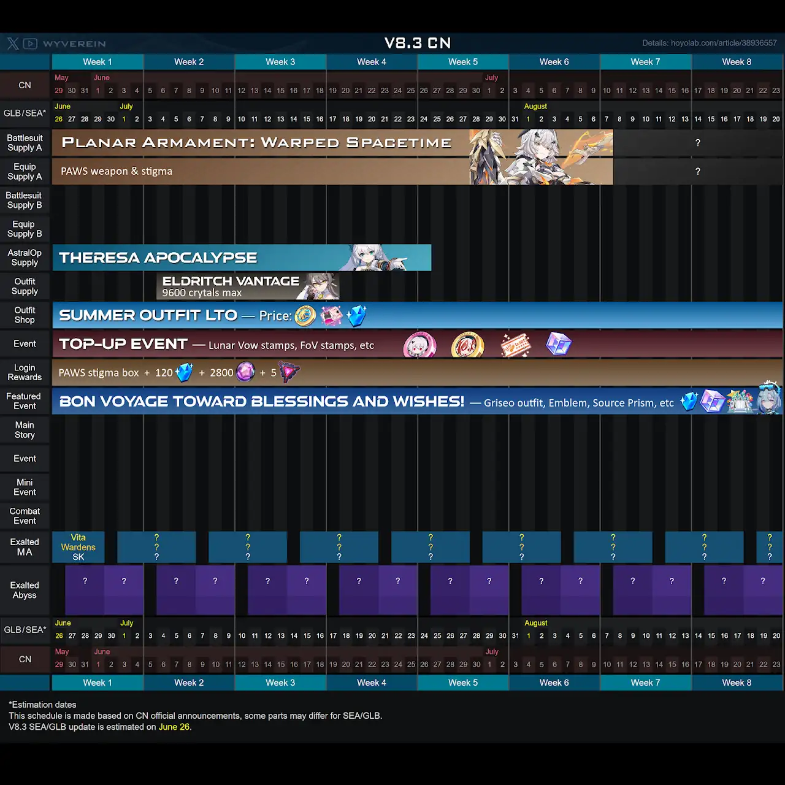Click the AstralOp Supply row label
785x785 pixels.
(x=25, y=258)
